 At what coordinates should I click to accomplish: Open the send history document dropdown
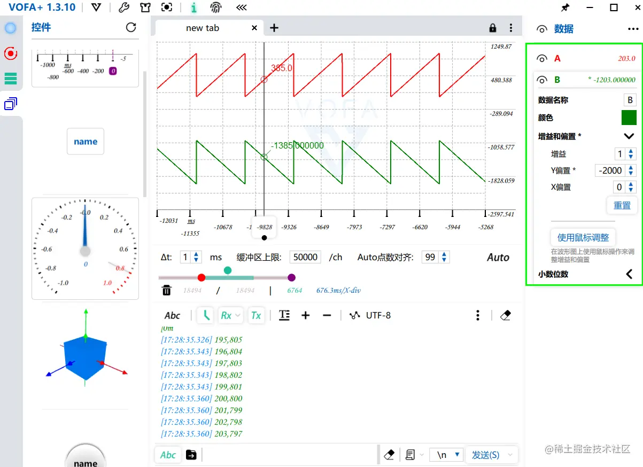415,455
